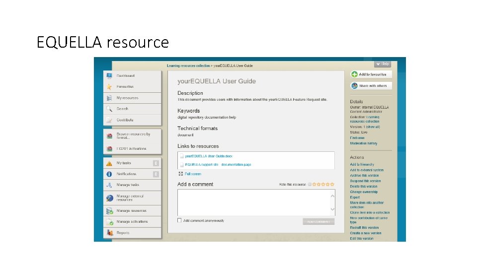
Task: Open EQUELLA support site documentation page link
Action: click(218, 165)
